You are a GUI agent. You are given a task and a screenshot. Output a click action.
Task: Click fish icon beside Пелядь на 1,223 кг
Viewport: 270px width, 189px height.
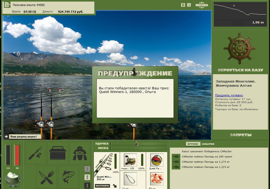click(176, 167)
